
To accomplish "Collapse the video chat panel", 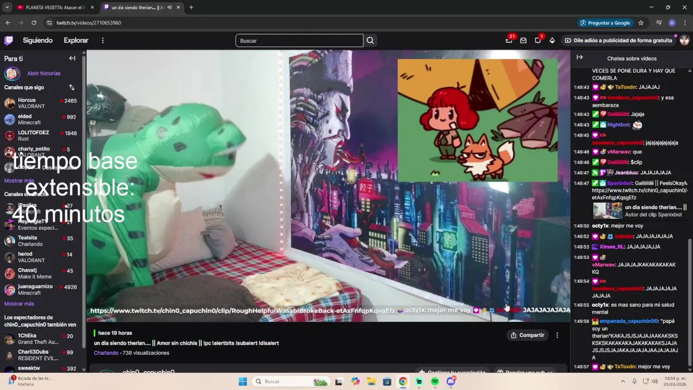I will pos(579,57).
